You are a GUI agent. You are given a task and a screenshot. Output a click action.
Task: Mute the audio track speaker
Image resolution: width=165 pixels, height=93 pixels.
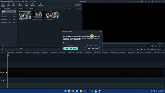pos(6,80)
